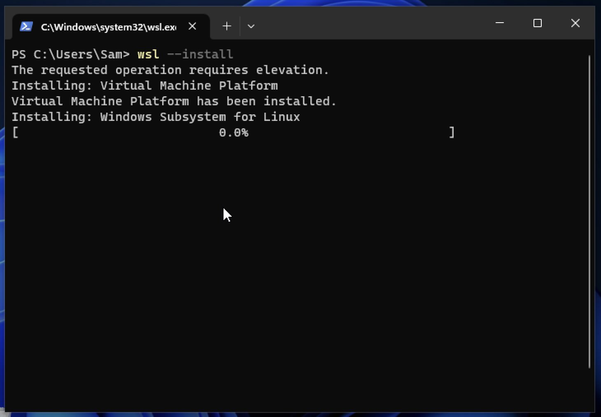Open the new tab dropdown chevron
The width and height of the screenshot is (601, 417).
(x=251, y=26)
